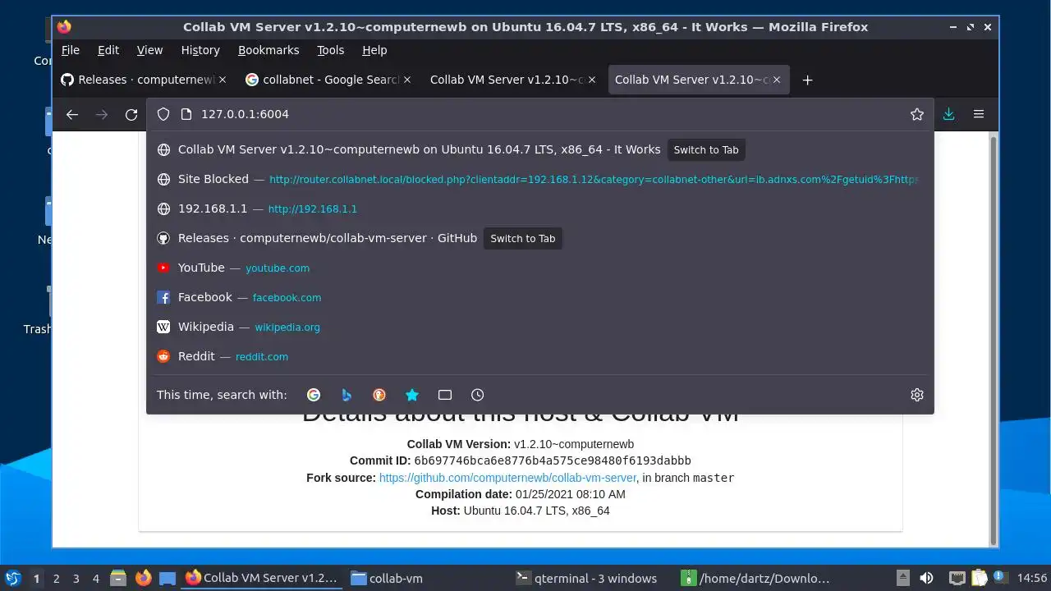Screen dimensions: 1051x591
Task: Open the Firefox hamburger menu
Action: [979, 115]
